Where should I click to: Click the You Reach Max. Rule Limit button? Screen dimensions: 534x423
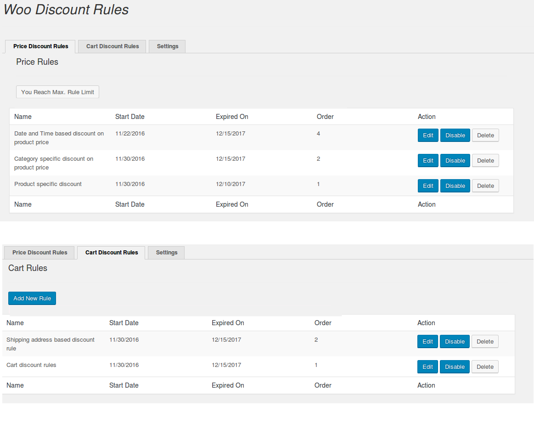tap(57, 92)
